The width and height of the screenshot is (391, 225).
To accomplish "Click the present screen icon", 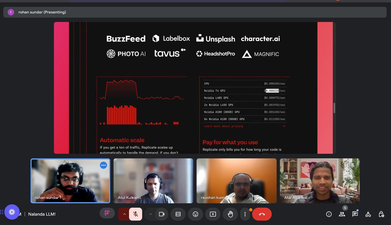I will (x=213, y=214).
